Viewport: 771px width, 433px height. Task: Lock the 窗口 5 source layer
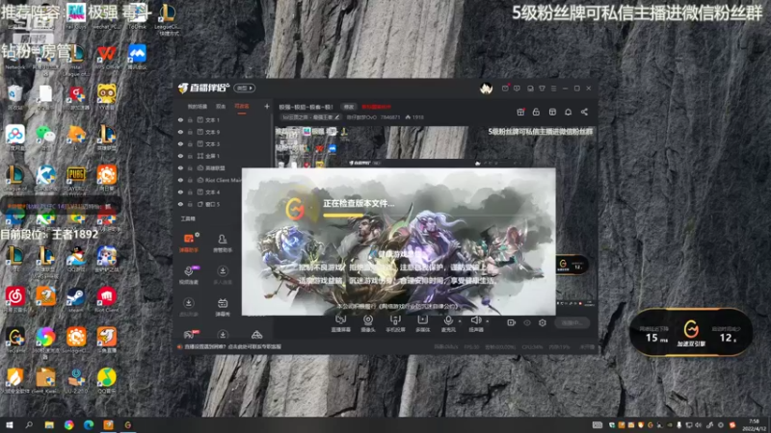click(x=190, y=204)
